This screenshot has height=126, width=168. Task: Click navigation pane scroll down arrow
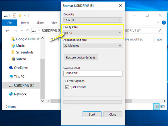coord(43,101)
